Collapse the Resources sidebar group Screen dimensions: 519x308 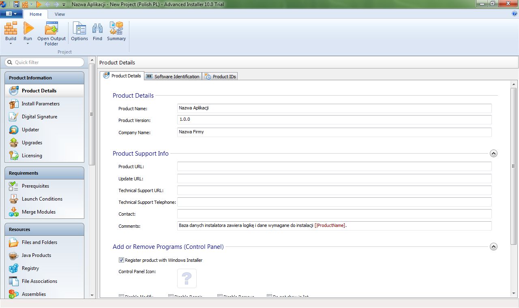[x=45, y=229]
